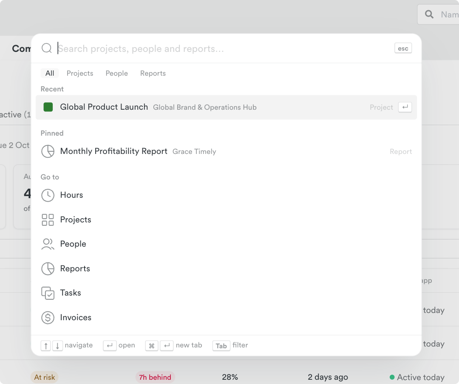Go to Reports page from the Go to list
Screen dimensions: 459x384
[226, 269]
